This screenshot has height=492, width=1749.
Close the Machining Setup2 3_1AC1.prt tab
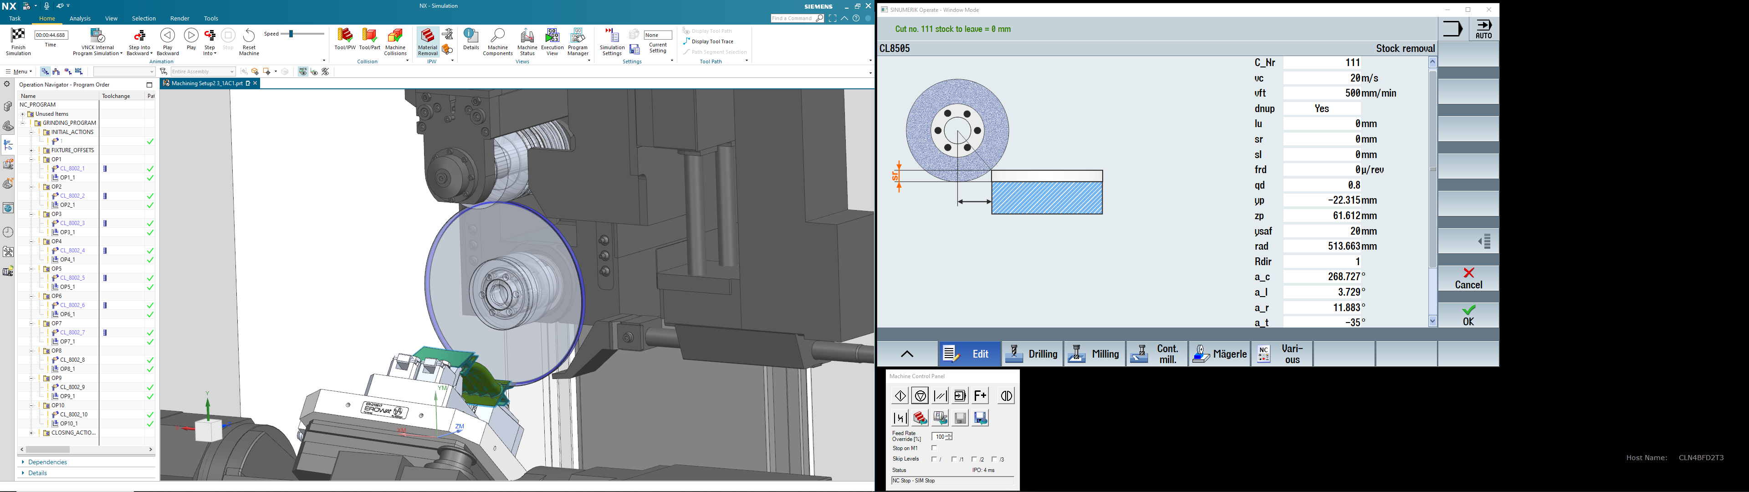255,83
